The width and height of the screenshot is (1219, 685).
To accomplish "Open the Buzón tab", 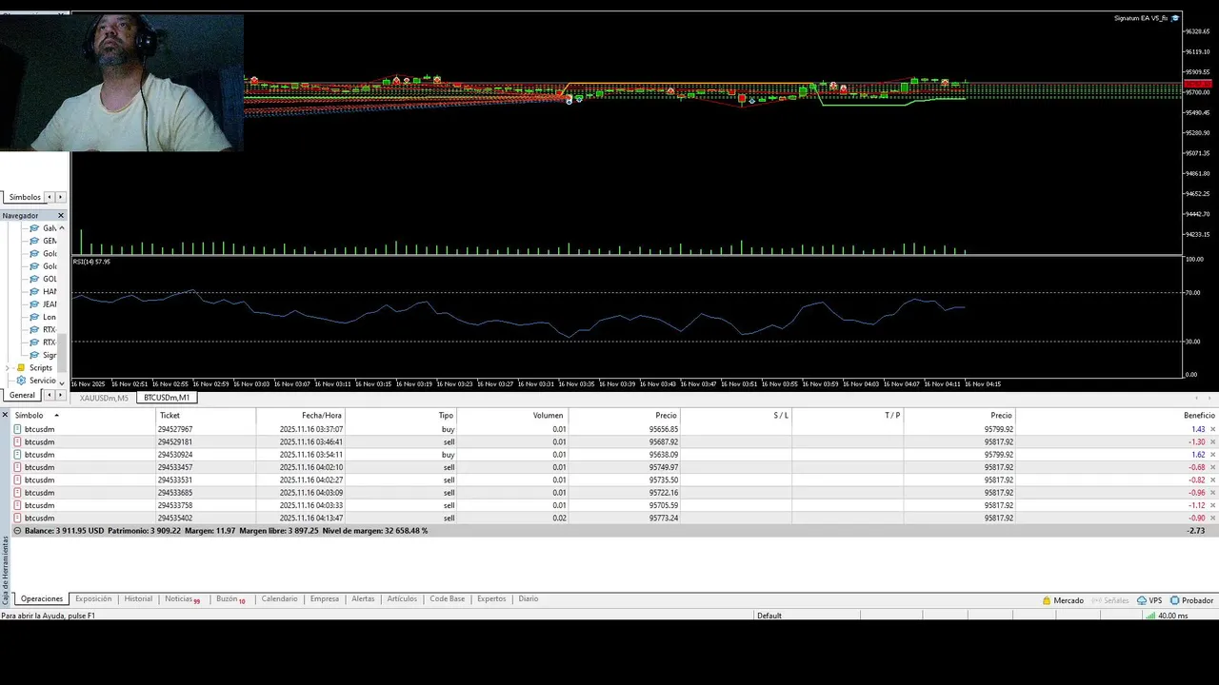I will (230, 599).
